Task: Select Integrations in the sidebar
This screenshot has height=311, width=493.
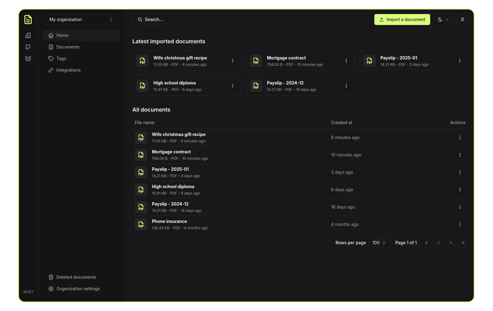Action: pyautogui.click(x=68, y=70)
